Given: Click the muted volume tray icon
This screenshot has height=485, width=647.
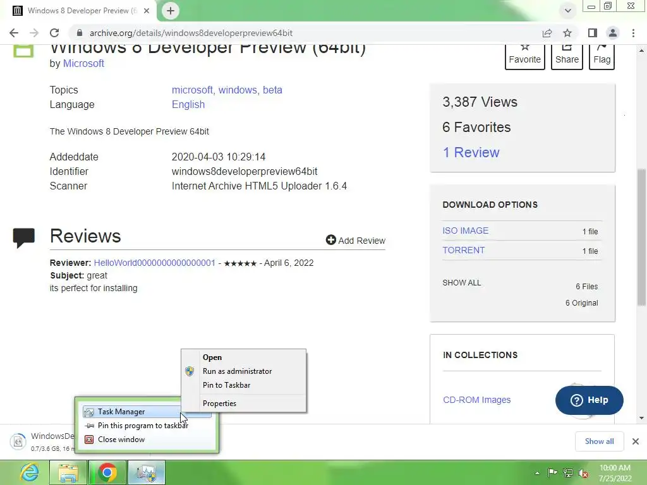Looking at the screenshot, I should 583,473.
